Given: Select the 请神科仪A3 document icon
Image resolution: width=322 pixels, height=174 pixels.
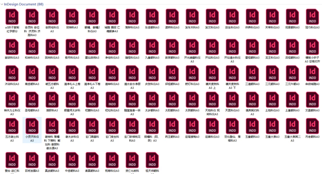Looking at the screenshot, I should 112,73.
